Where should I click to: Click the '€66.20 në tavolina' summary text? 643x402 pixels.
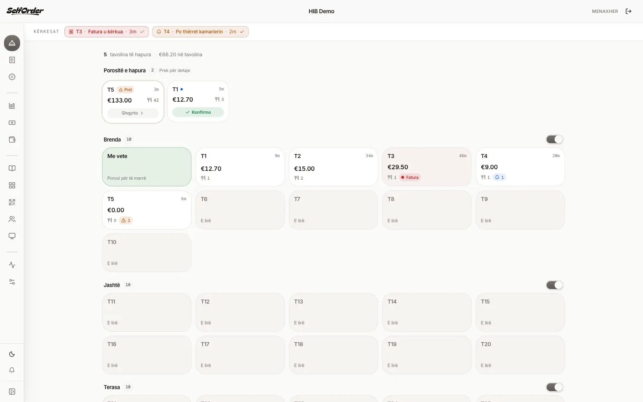180,54
